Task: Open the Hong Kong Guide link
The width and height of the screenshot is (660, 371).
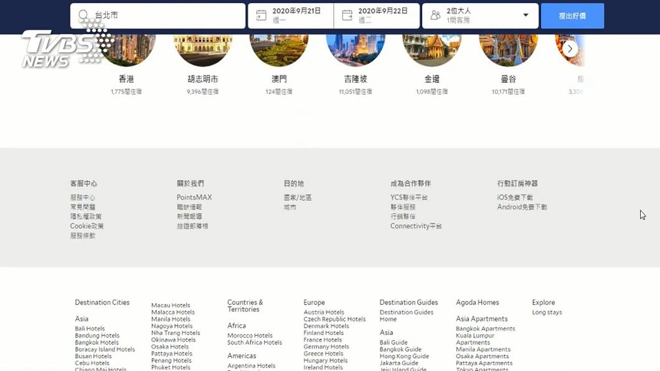Action: point(404,356)
